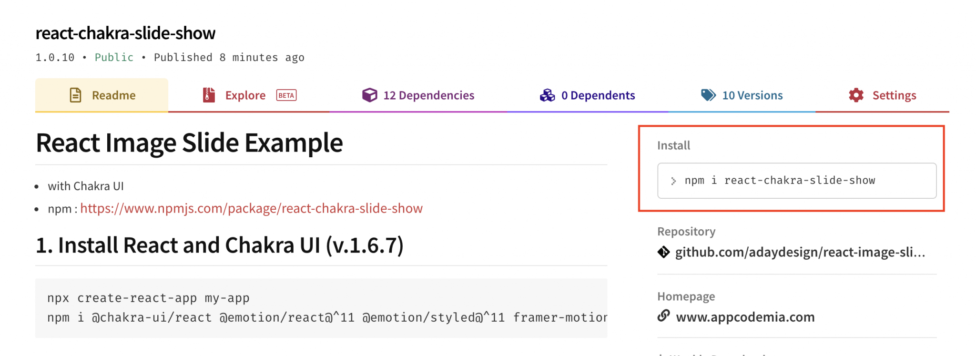Screen dimensions: 976x356
Task: Click the terminal prompt icon in the Install box
Action: (675, 180)
